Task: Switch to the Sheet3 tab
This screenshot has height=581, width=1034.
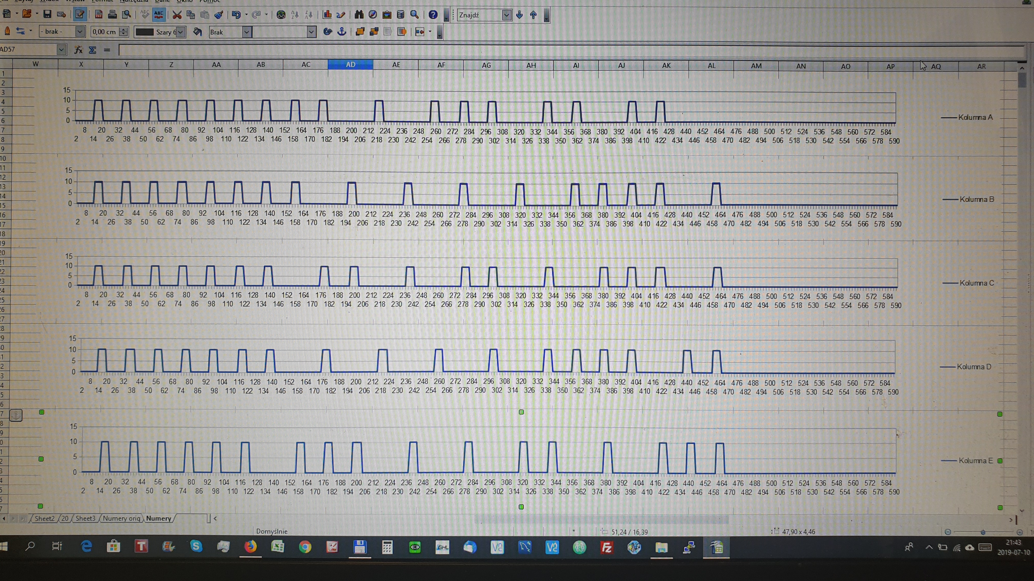Action: tap(85, 518)
